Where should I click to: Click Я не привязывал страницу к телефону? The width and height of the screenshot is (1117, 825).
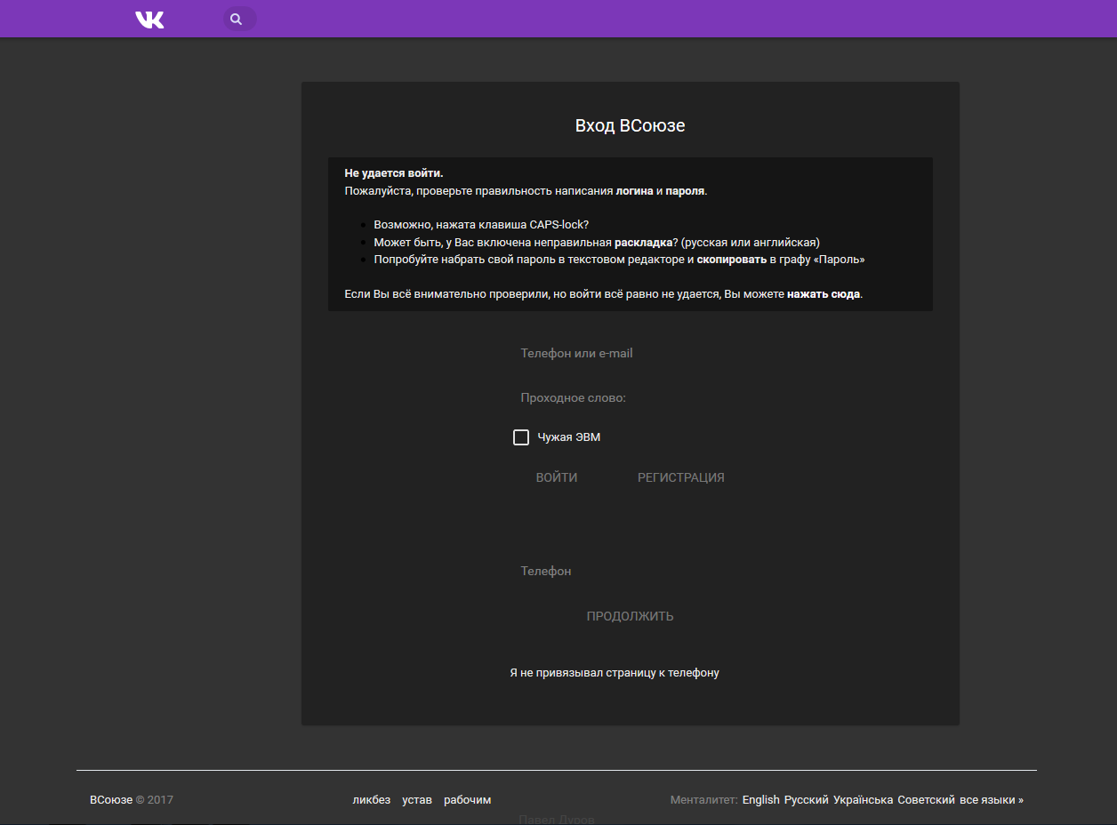pos(615,673)
